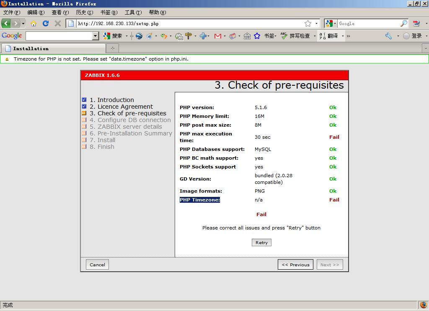Click the highlighted 'PHP Timezone:' label
The height and width of the screenshot is (311, 429).
click(x=200, y=199)
